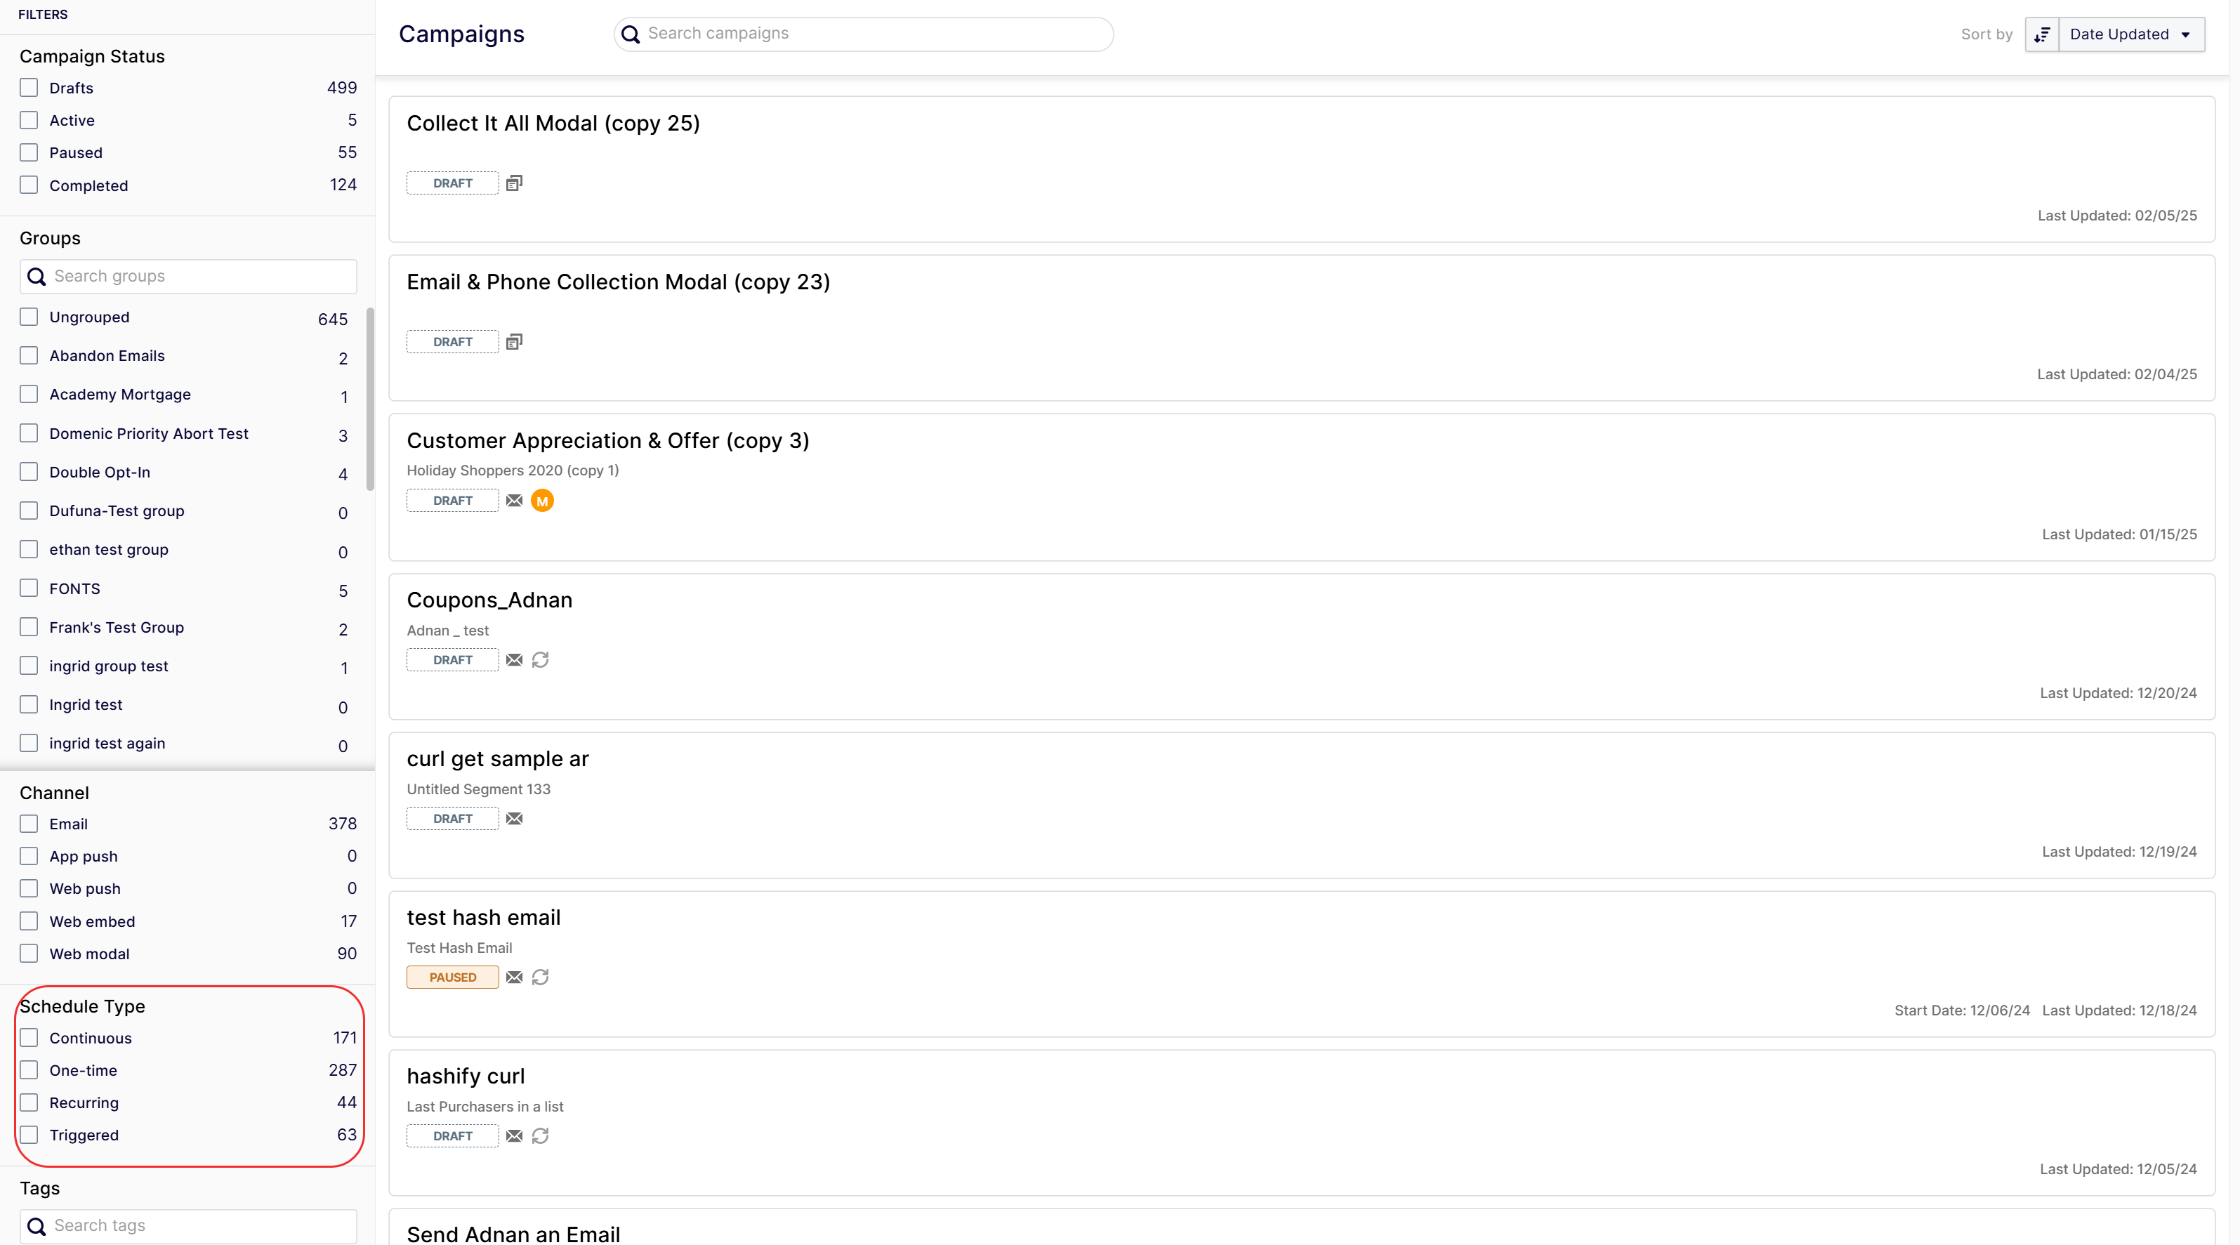This screenshot has width=2240, height=1245.
Task: Click the groups list scrollbar
Action: pyautogui.click(x=371, y=400)
